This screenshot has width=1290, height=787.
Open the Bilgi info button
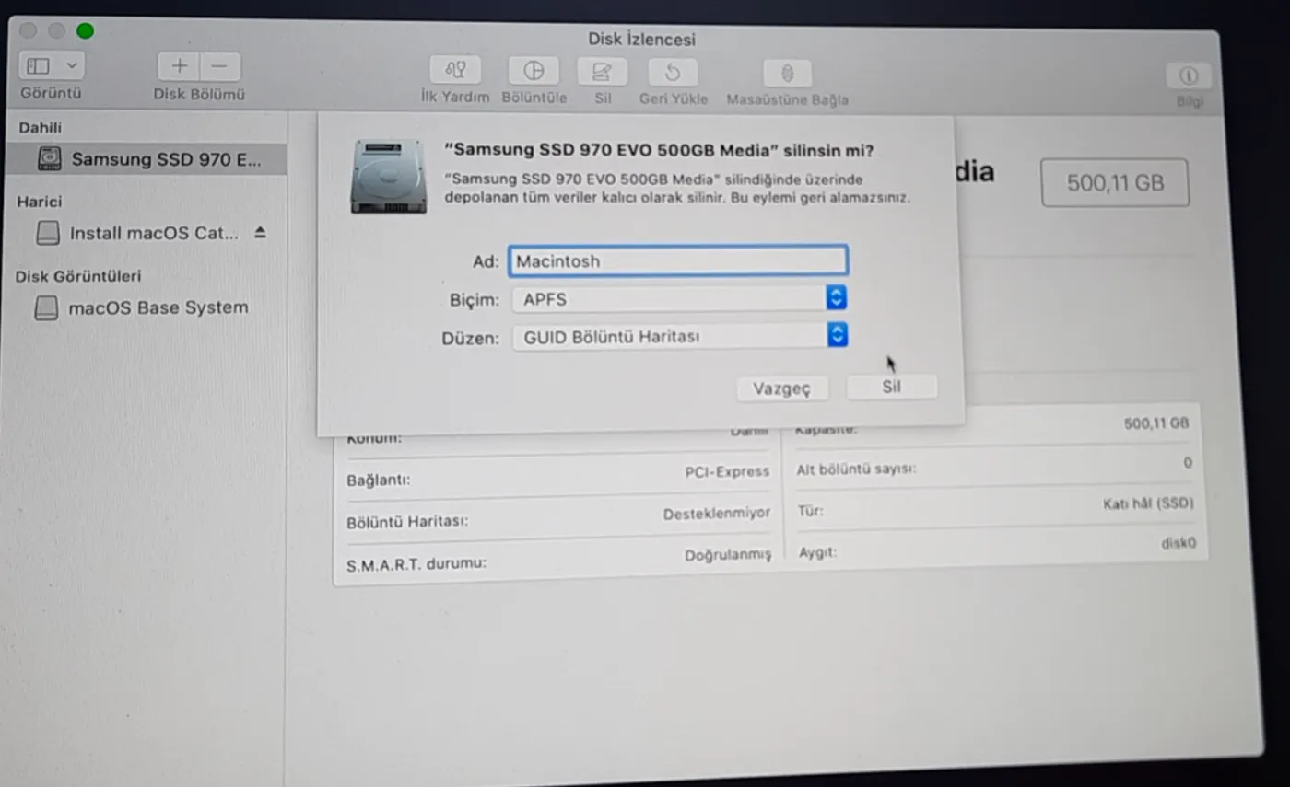coord(1189,76)
